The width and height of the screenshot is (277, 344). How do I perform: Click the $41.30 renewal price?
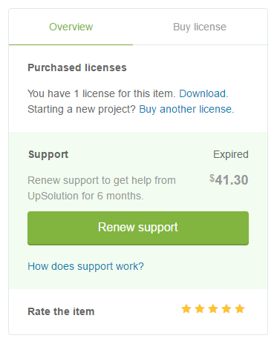click(x=229, y=179)
